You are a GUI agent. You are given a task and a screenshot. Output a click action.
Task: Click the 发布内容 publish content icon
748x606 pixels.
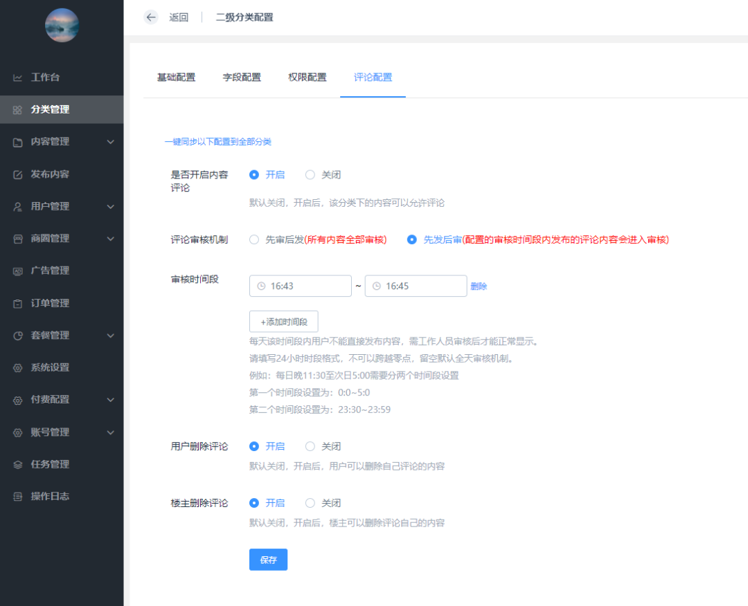pyautogui.click(x=42, y=174)
